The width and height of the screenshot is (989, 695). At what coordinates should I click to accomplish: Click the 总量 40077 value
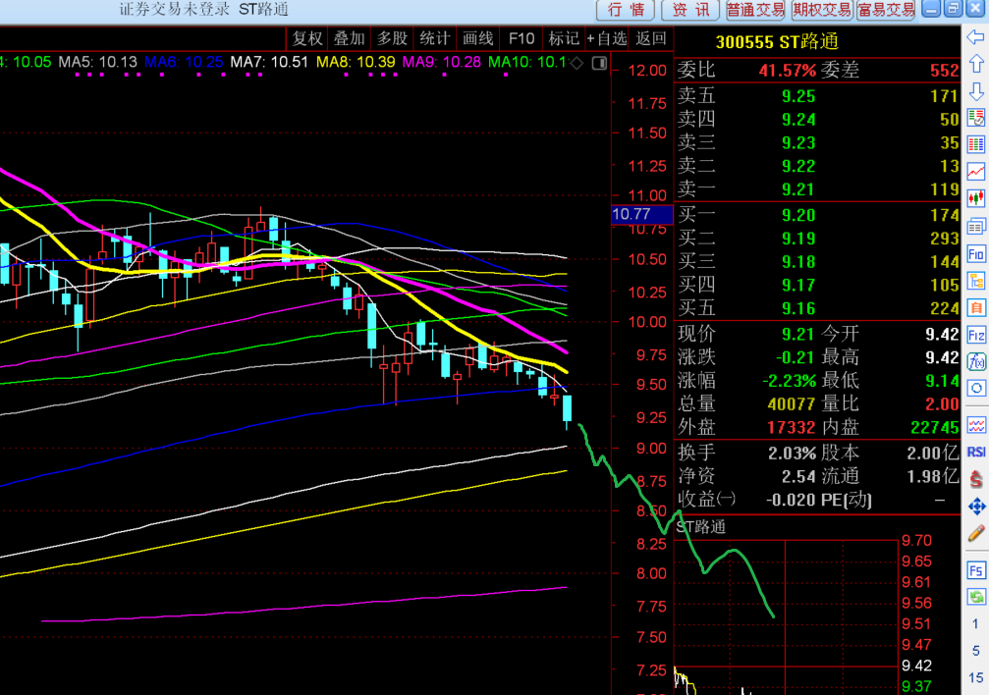pyautogui.click(x=792, y=404)
